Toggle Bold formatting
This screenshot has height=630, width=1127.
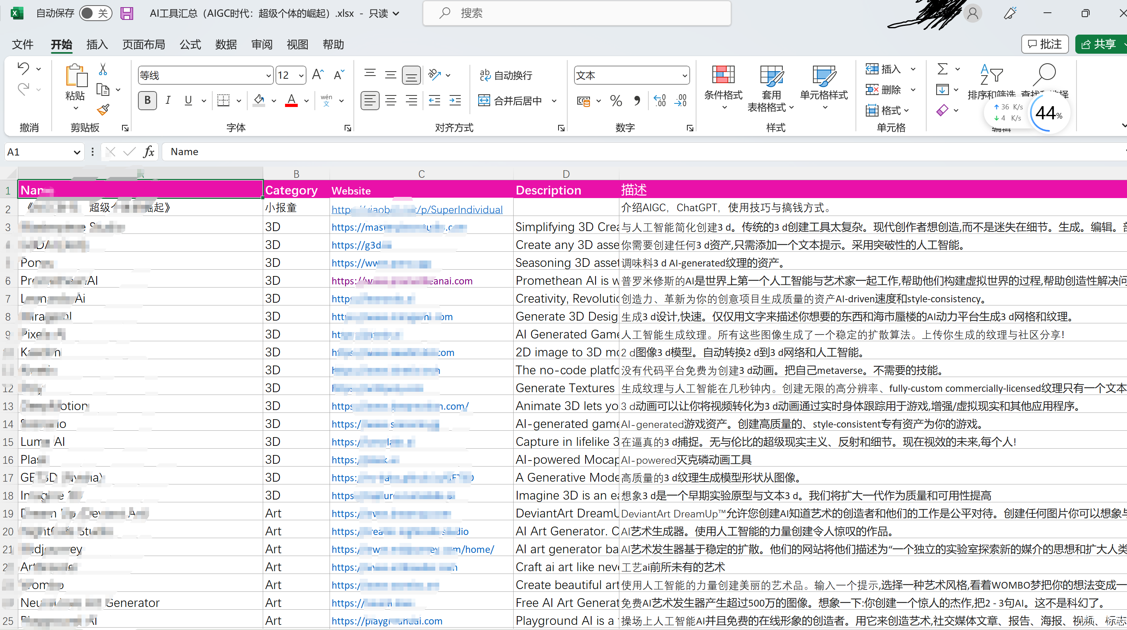click(147, 101)
